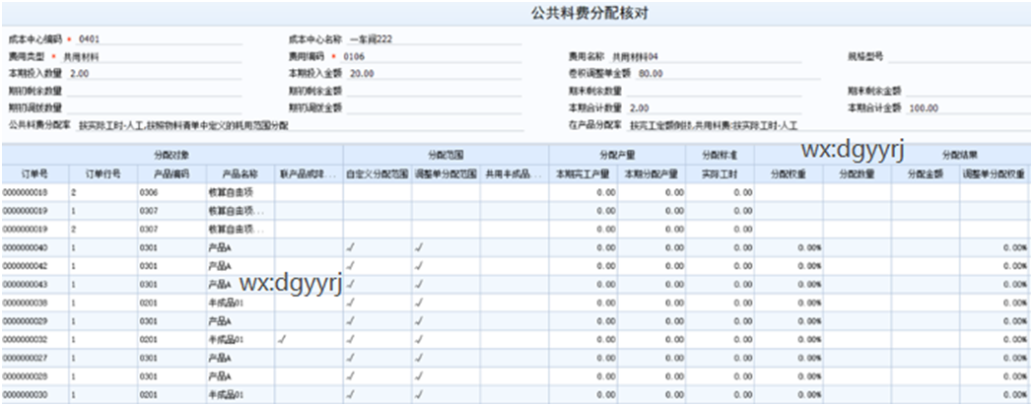Toggle custom range check in order 0000000029 row
The image size is (1033, 406).
pos(351,321)
